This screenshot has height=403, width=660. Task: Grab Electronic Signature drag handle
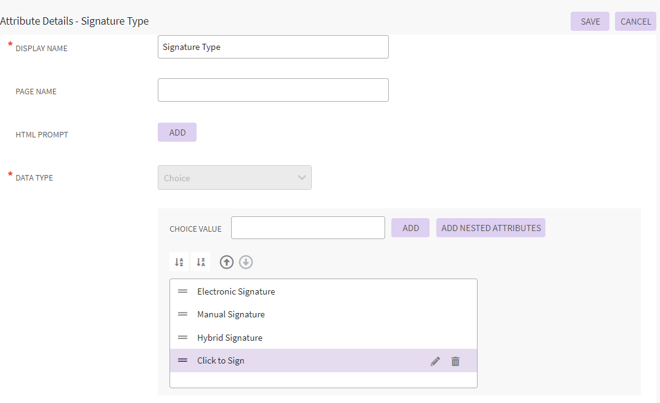(x=182, y=291)
